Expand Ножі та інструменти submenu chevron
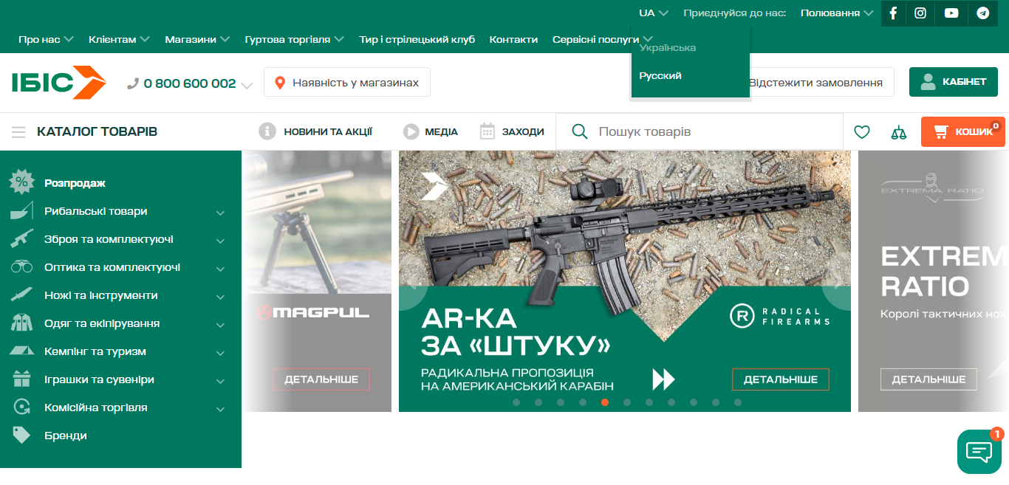 220,297
